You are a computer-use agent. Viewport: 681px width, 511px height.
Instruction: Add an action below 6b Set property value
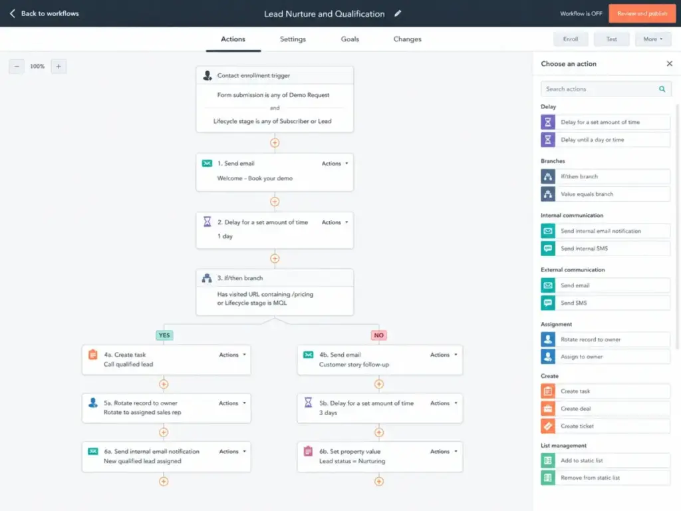[x=378, y=482]
